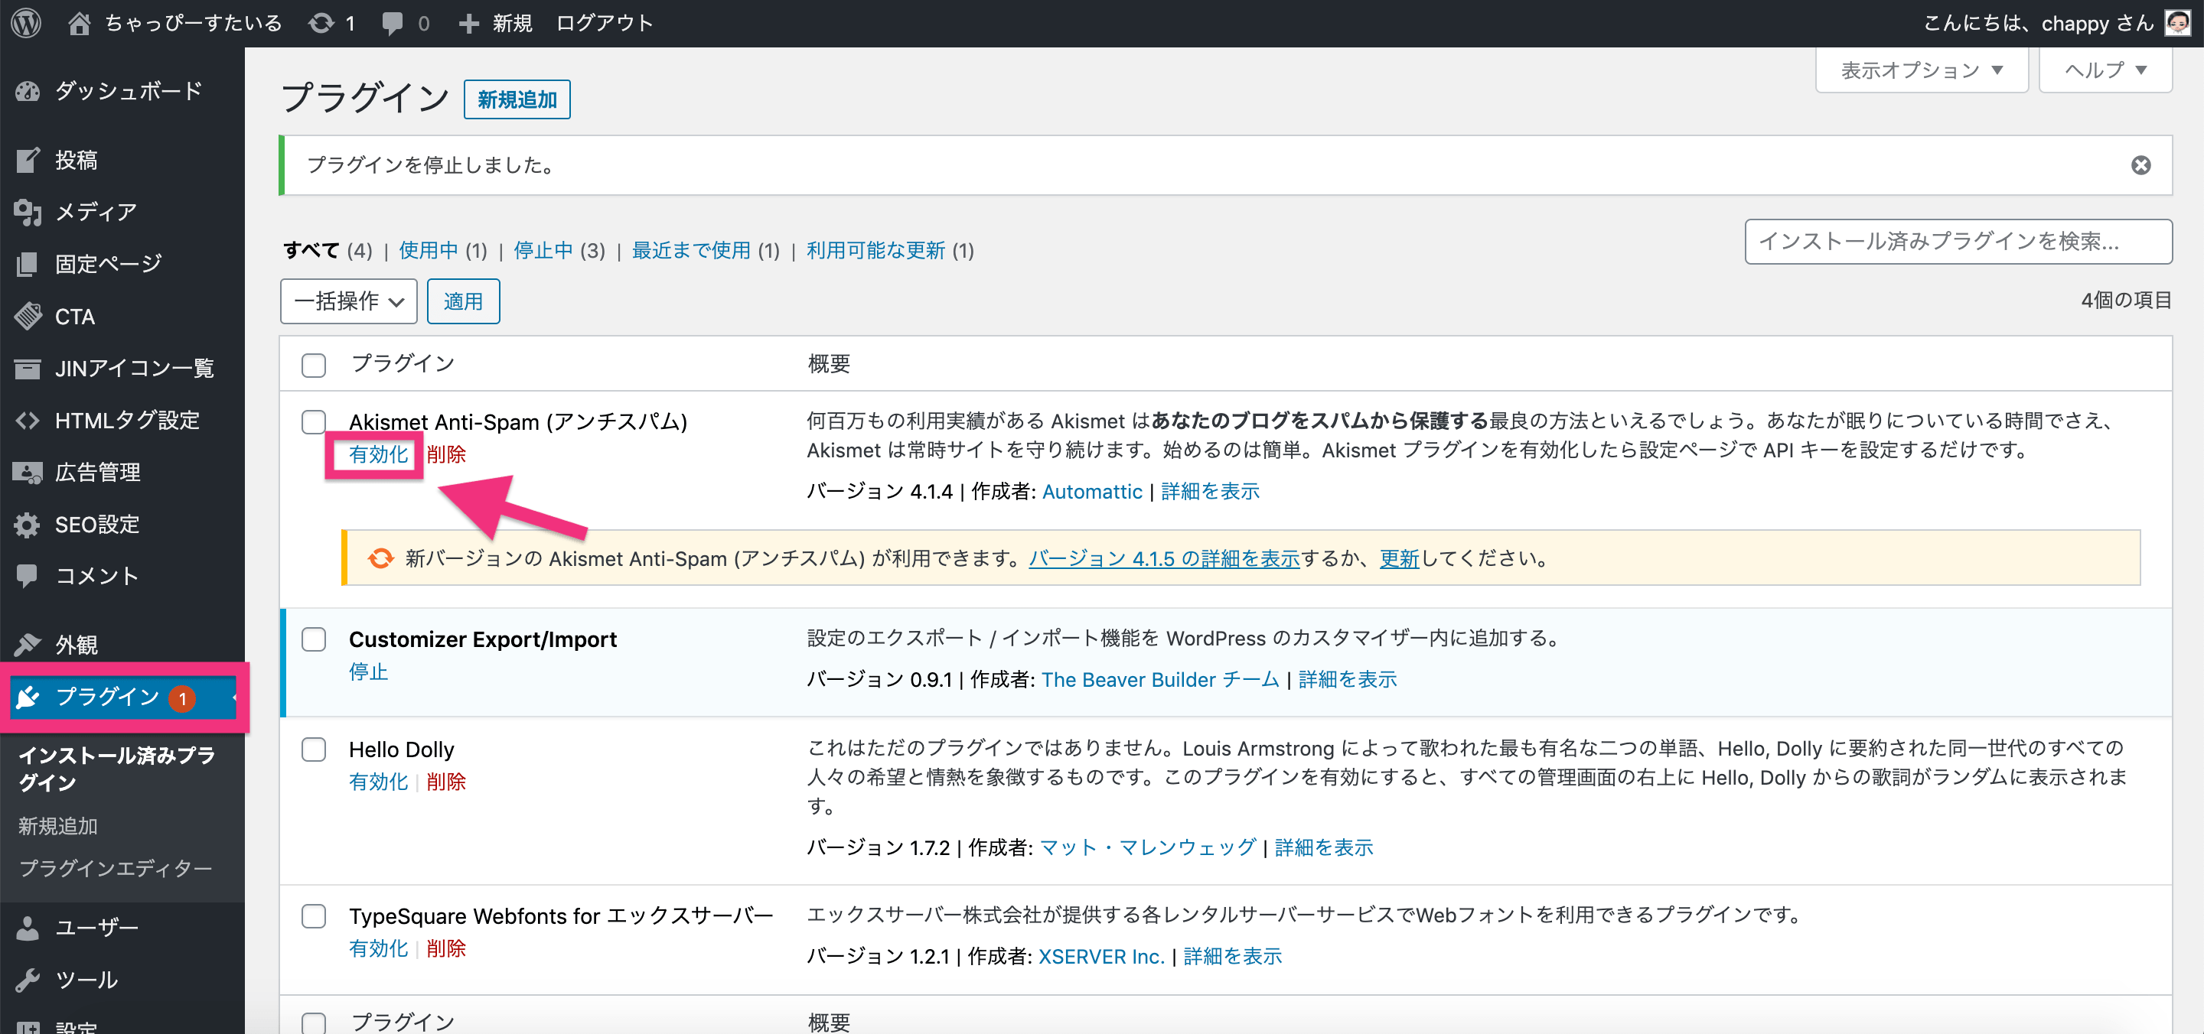Click the ツール wrench icon
Screen dimensions: 2204x1034
pyautogui.click(x=28, y=980)
